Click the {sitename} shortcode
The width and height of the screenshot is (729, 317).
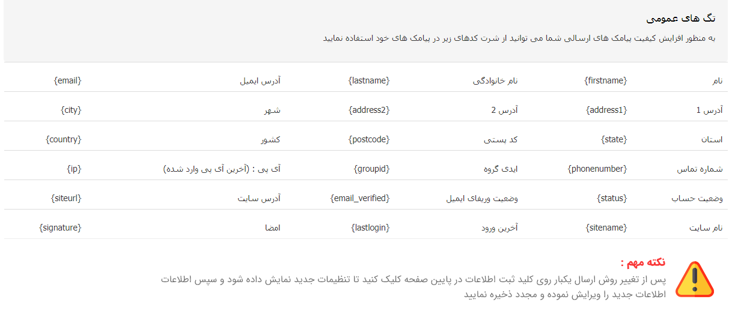pyautogui.click(x=606, y=228)
